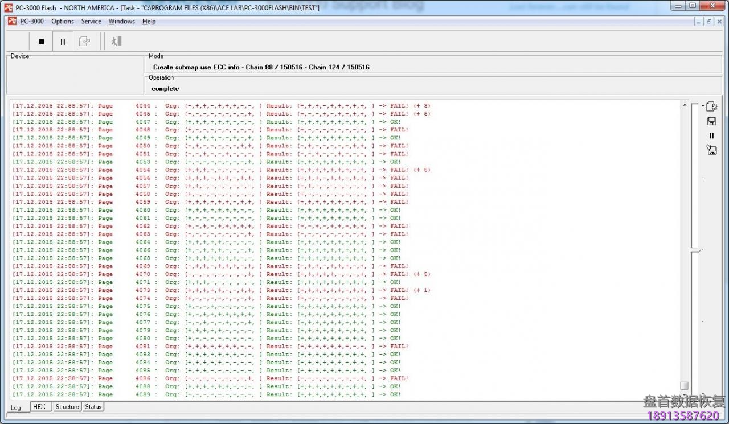Open the Status tab
The height and width of the screenshot is (424, 729).
(x=93, y=407)
